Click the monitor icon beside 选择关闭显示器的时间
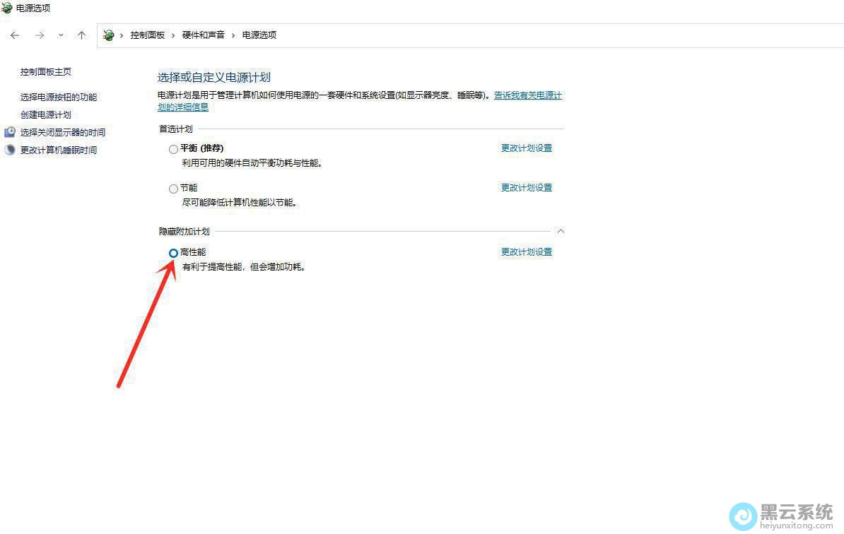The width and height of the screenshot is (844, 534). coord(10,133)
